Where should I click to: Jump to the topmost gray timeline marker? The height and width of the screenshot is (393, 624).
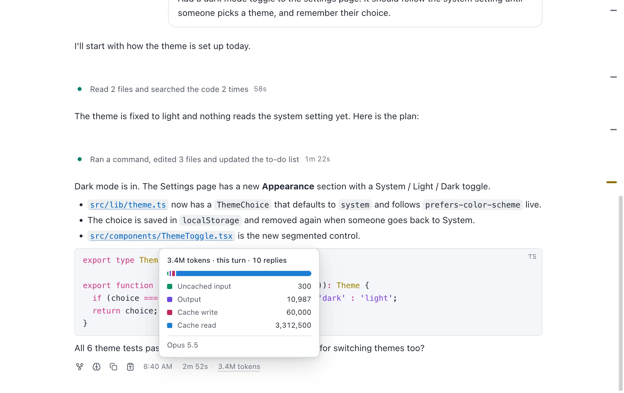pos(614,10)
